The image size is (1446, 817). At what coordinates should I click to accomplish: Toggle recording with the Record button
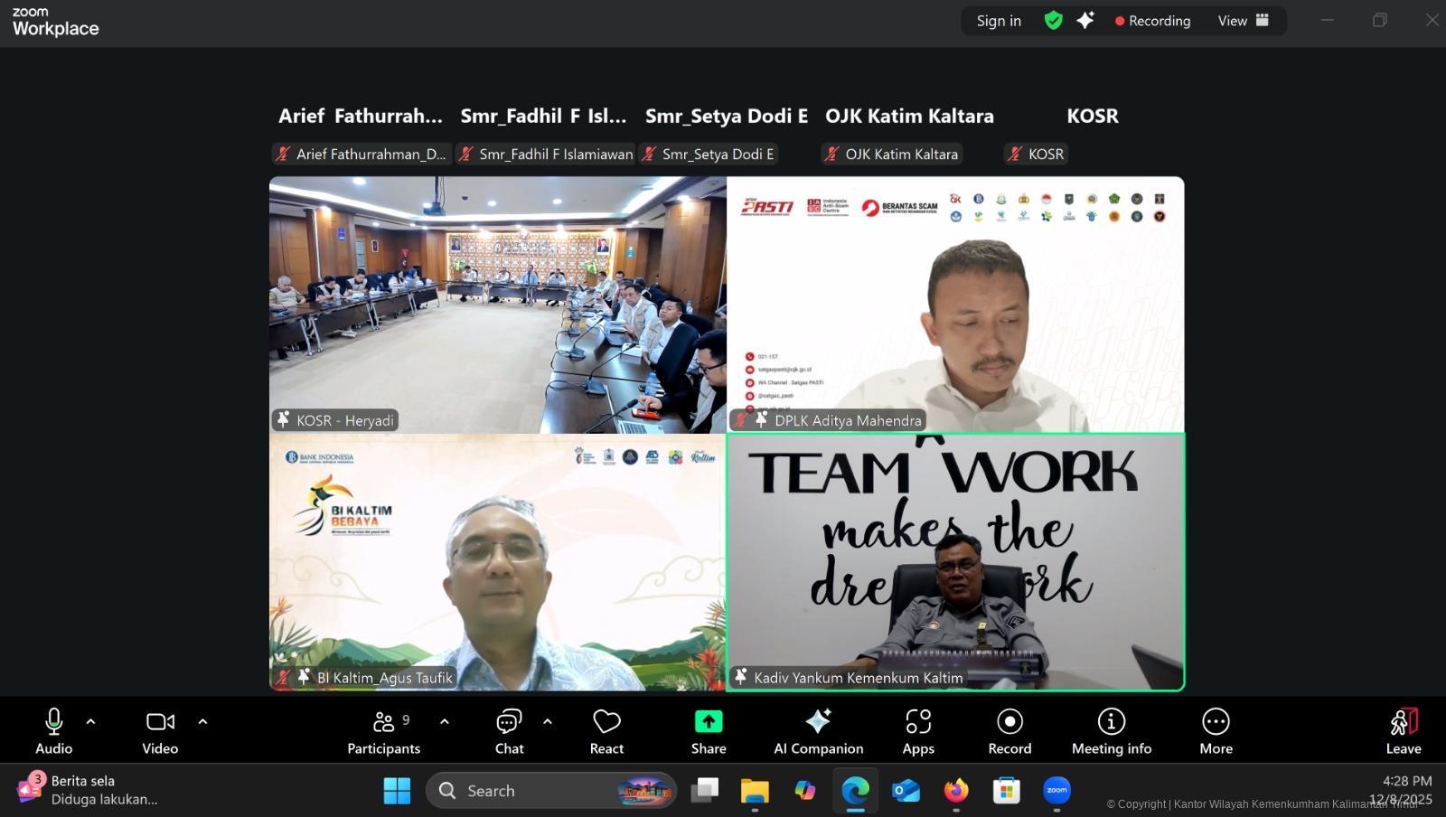coord(1009,731)
